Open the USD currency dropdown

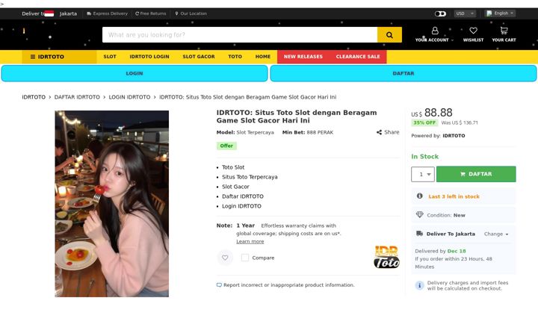[x=465, y=13]
